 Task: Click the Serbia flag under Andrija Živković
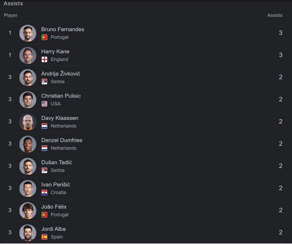pyautogui.click(x=44, y=81)
